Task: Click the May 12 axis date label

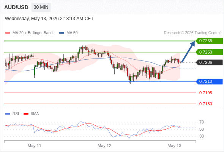Action: 104,146
